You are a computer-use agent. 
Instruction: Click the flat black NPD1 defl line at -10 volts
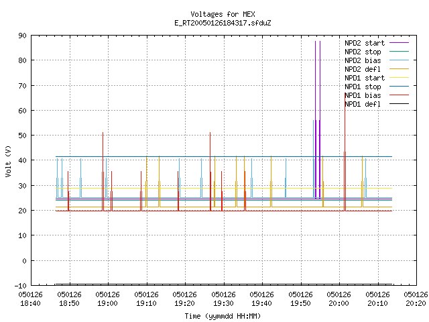click(224, 284)
